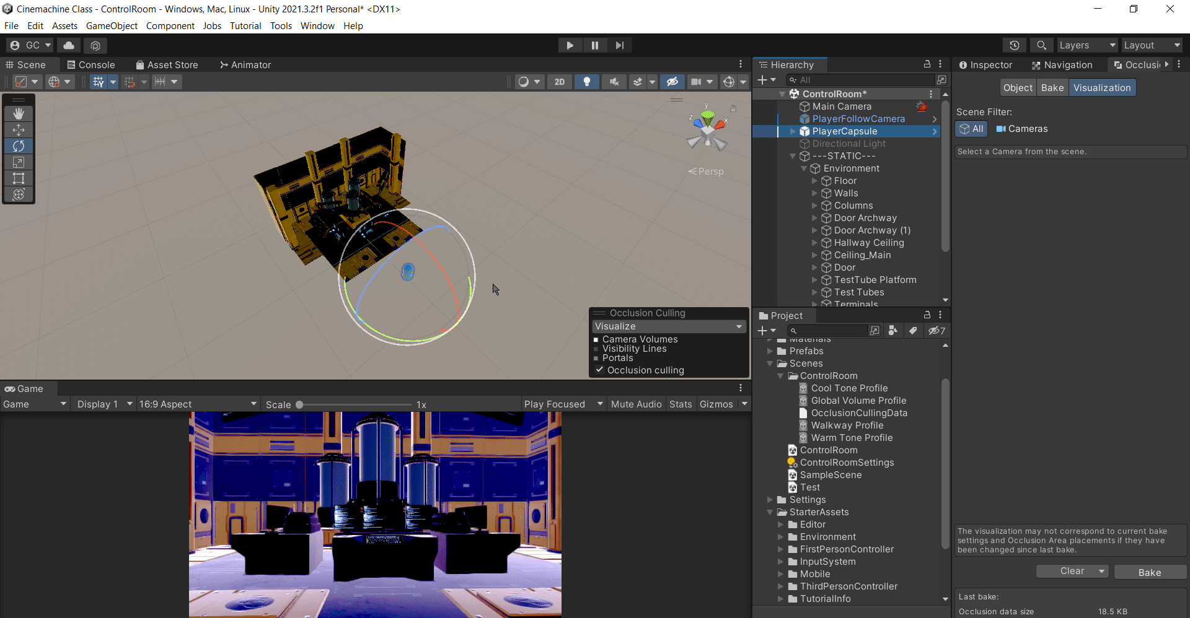Click the All scene filter
The image size is (1190, 618).
971,129
